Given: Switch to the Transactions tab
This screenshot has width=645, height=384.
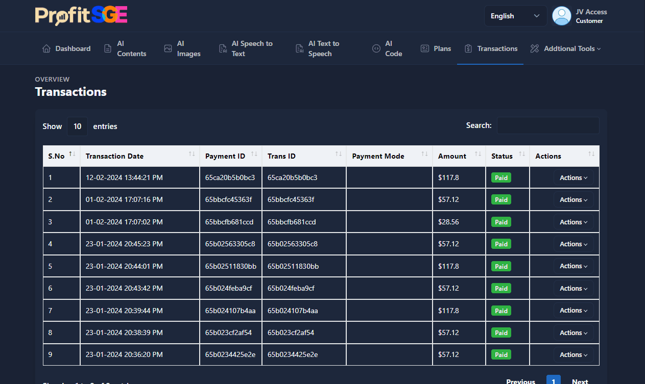Looking at the screenshot, I should tap(490, 48).
